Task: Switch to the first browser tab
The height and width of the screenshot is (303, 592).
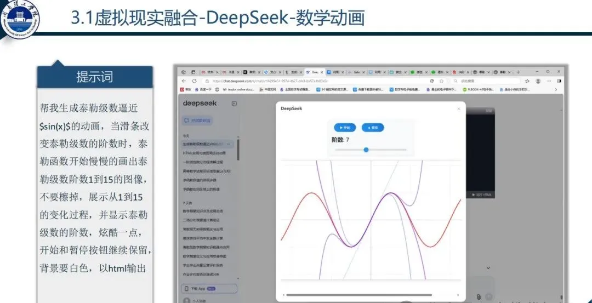Action: [209, 72]
